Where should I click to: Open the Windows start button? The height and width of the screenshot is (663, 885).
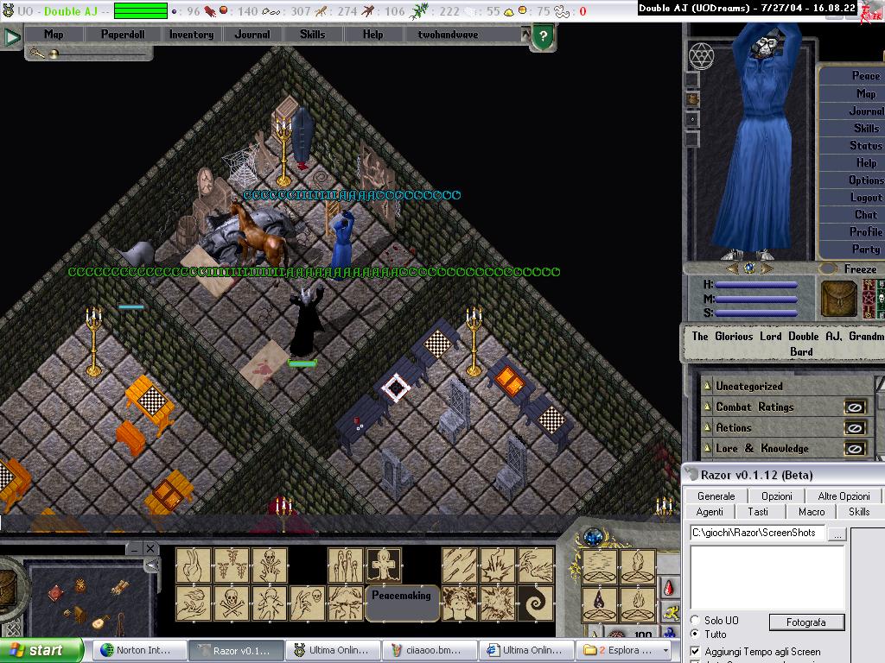(x=41, y=650)
